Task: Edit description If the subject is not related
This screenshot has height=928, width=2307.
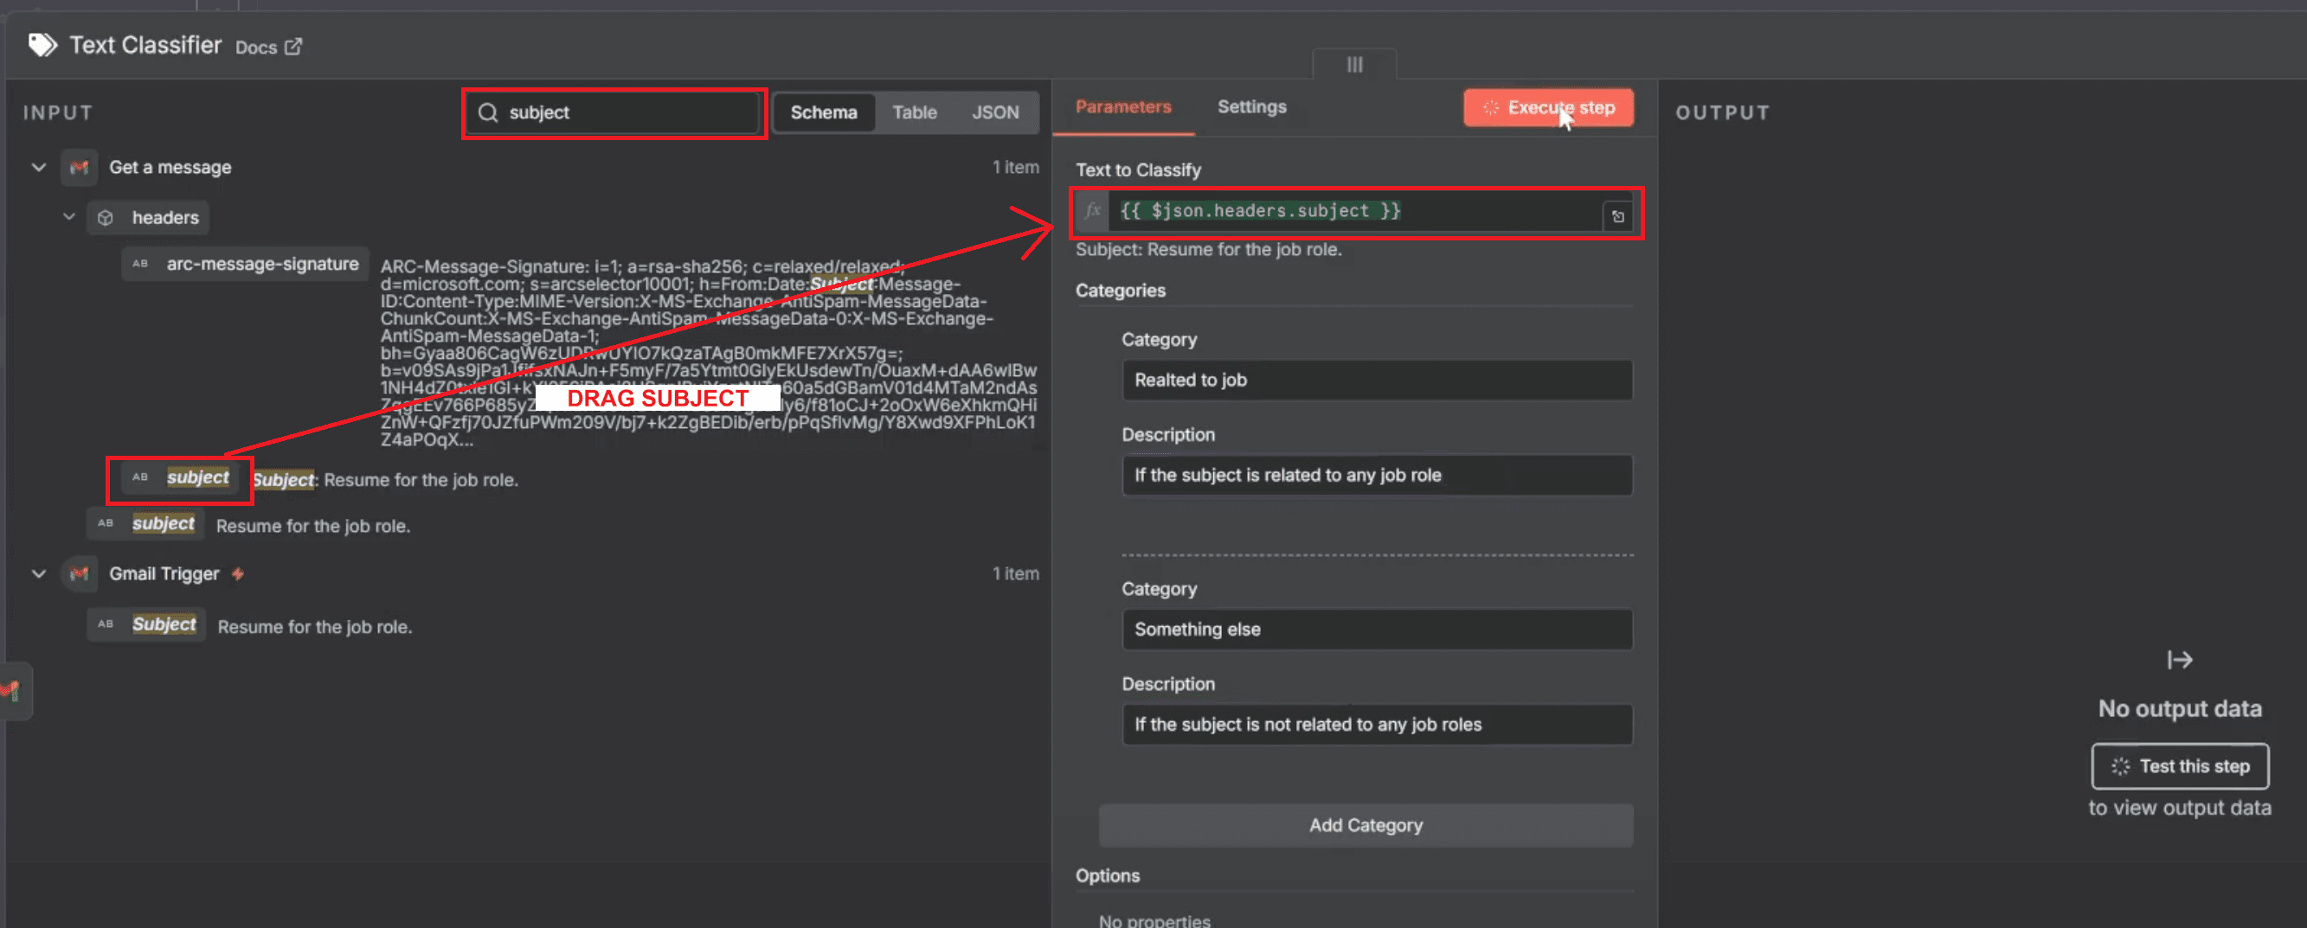Action: click(x=1377, y=725)
